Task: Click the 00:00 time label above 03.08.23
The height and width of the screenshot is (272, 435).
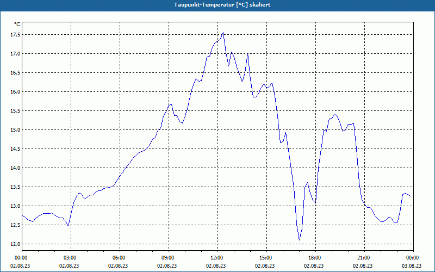Action: point(412,258)
